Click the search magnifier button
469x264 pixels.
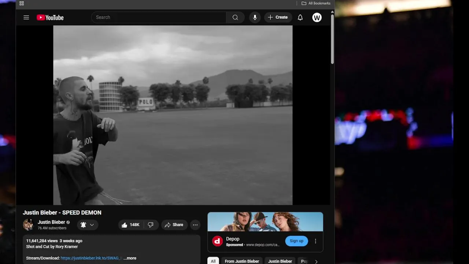tap(235, 17)
